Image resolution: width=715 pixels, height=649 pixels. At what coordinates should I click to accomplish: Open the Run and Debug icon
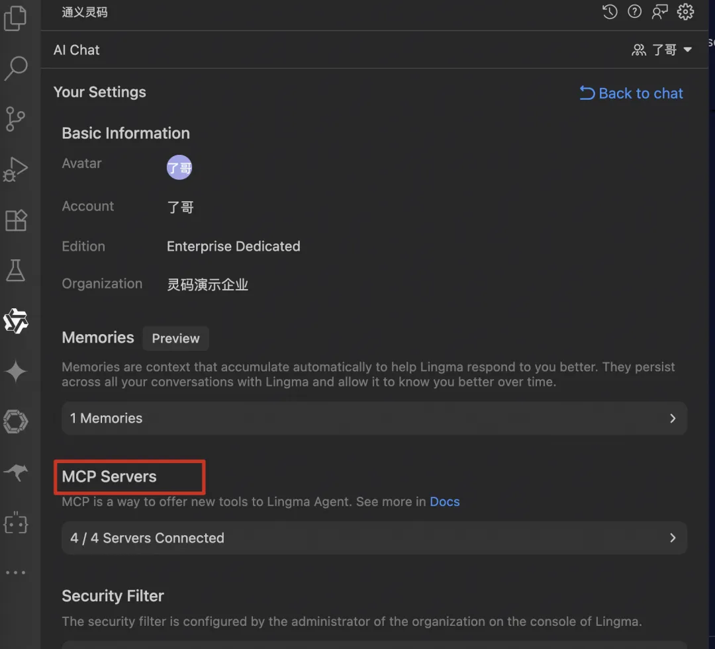(15, 169)
